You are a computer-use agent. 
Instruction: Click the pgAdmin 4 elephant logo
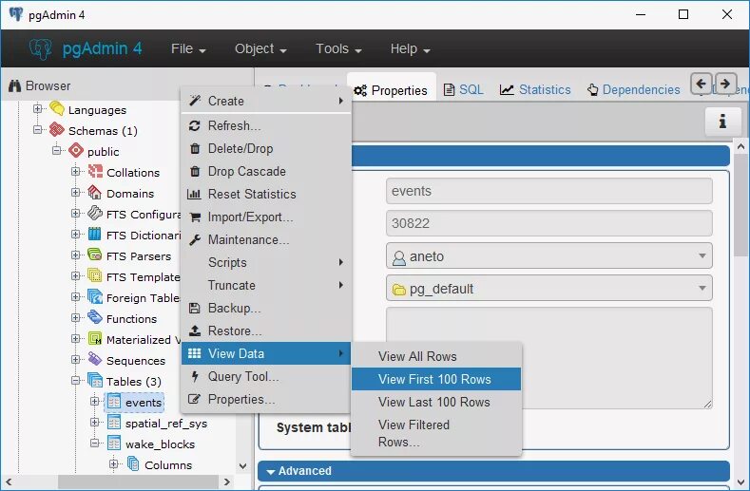(x=40, y=48)
